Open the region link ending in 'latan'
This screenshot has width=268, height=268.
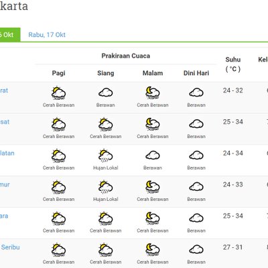pos(7,153)
